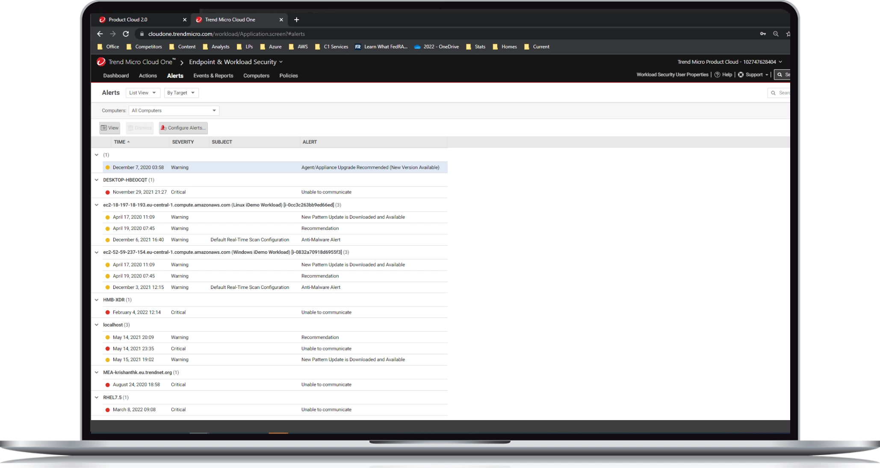Select the March 8, 2022 09:08 alert
Image resolution: width=880 pixels, height=468 pixels.
pyautogui.click(x=275, y=409)
